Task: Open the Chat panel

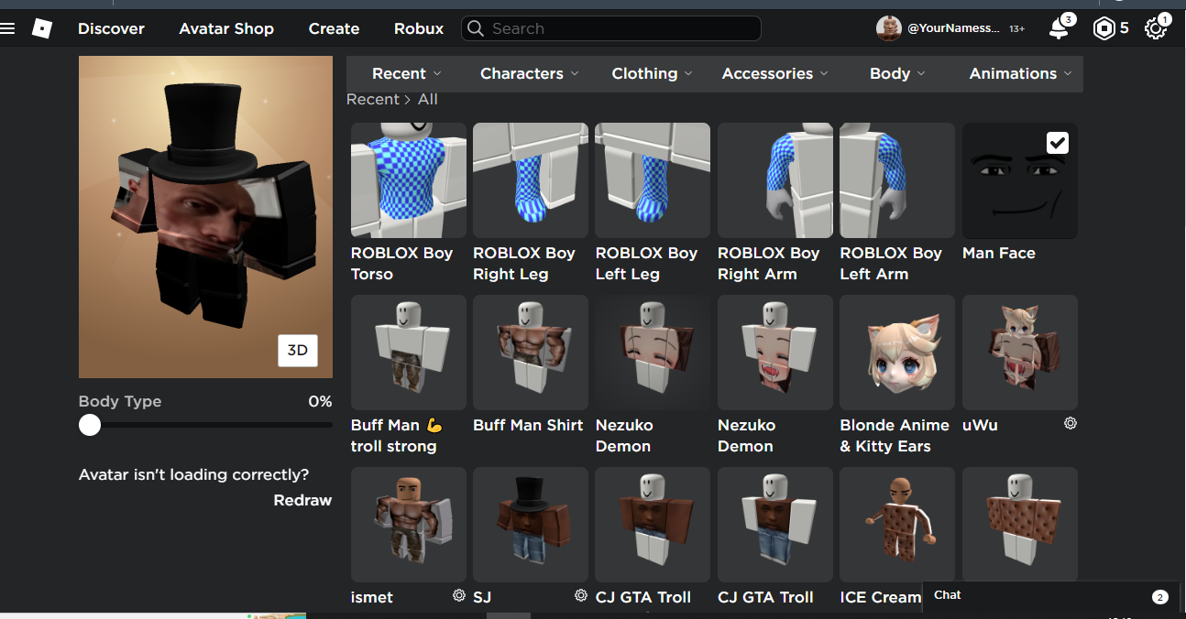Action: (x=1052, y=596)
